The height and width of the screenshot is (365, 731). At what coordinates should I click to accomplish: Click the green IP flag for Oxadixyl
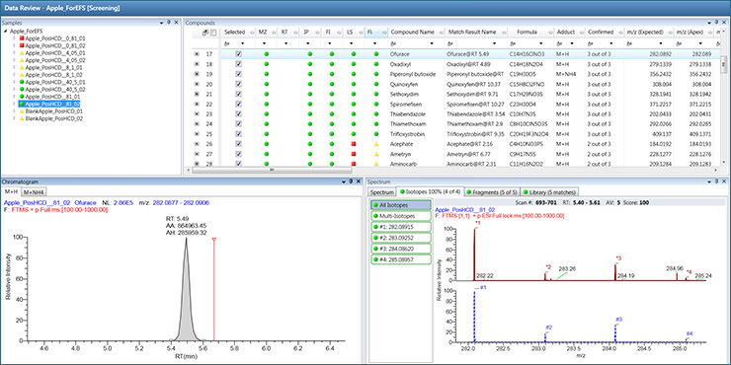pyautogui.click(x=309, y=64)
